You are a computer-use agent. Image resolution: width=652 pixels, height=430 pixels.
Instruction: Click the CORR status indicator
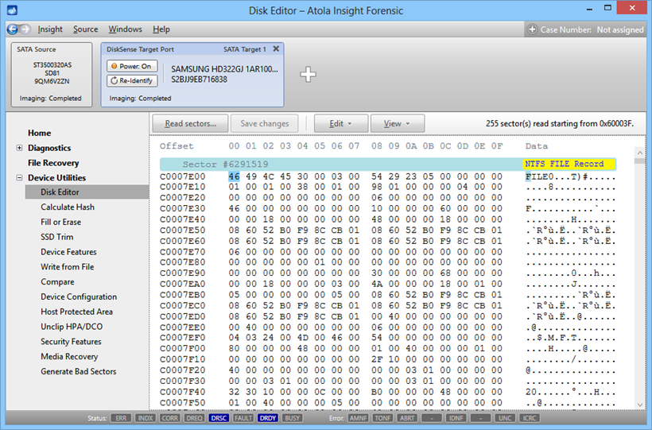coord(169,418)
